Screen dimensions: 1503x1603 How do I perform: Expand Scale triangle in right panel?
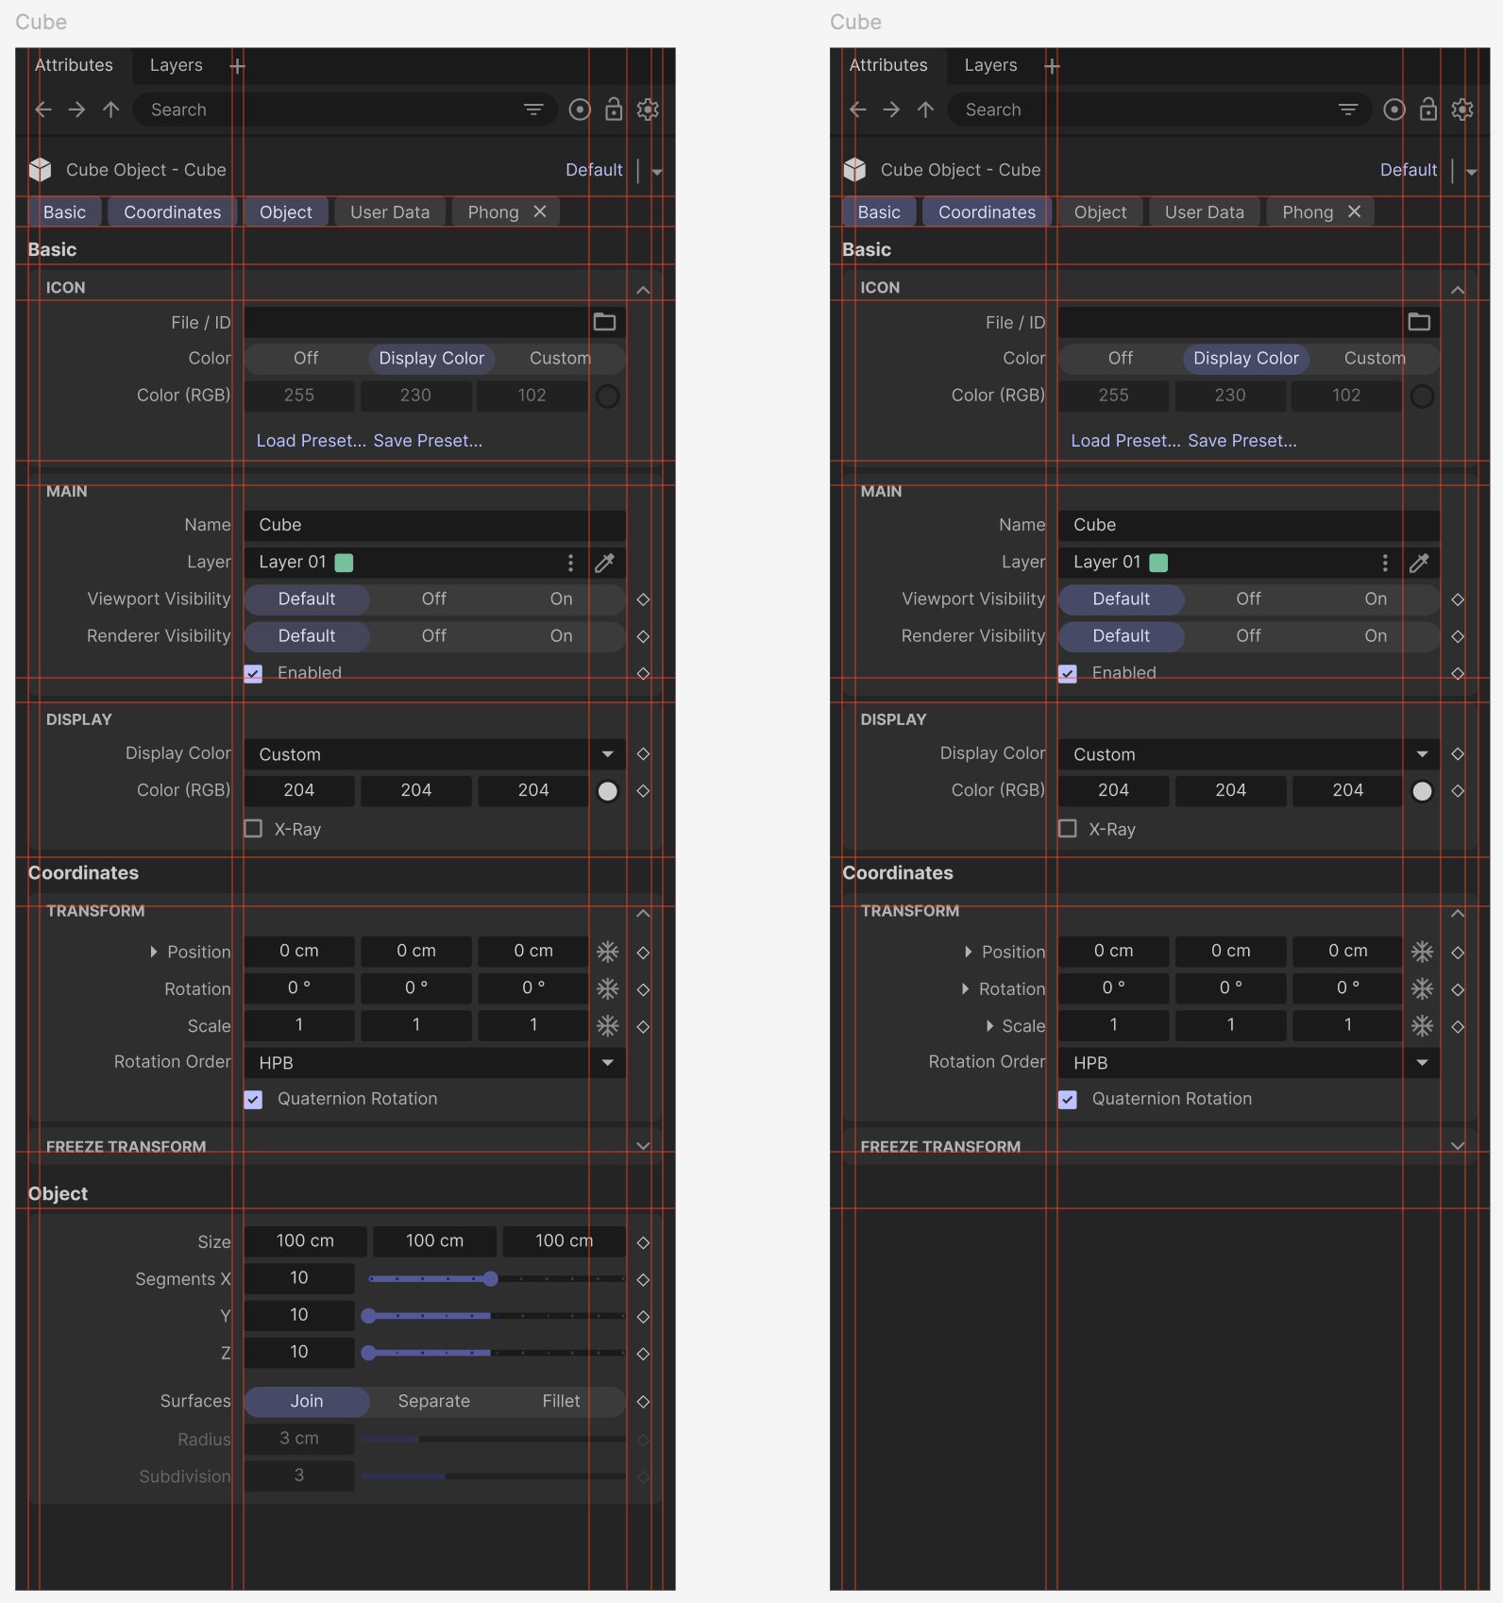pos(989,1025)
